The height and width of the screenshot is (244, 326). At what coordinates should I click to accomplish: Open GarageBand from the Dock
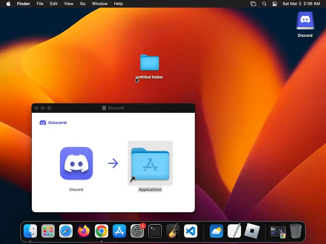click(173, 231)
